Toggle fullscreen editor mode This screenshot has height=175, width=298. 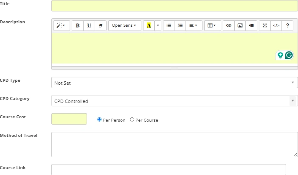[264, 25]
